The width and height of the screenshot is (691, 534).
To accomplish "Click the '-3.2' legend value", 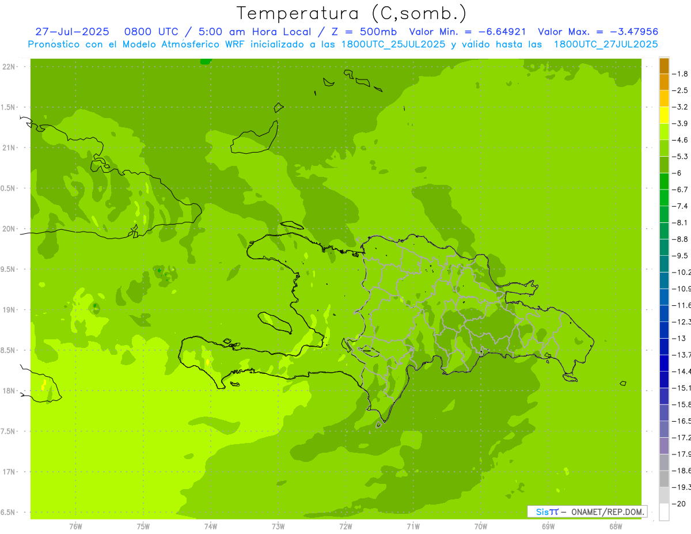I will click(680, 107).
